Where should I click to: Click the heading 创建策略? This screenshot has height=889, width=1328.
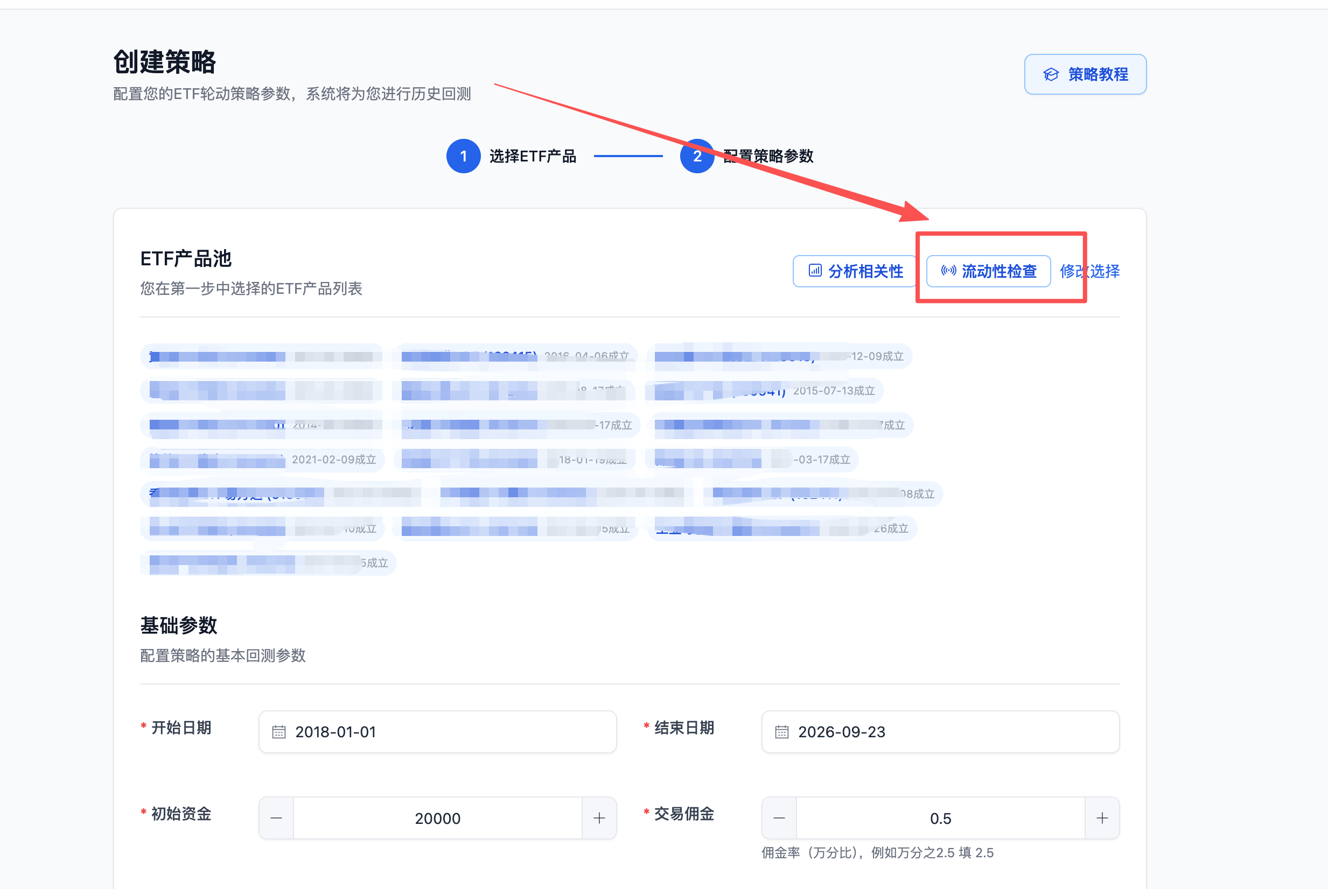(x=164, y=62)
